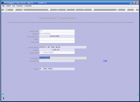Go forward with the double right arrow

click(75, 10)
